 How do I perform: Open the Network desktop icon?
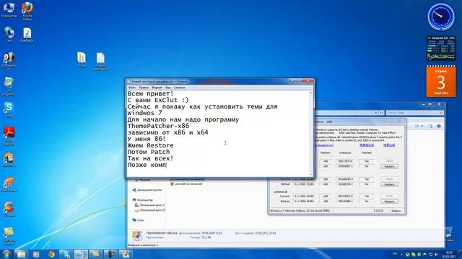[x=9, y=35]
